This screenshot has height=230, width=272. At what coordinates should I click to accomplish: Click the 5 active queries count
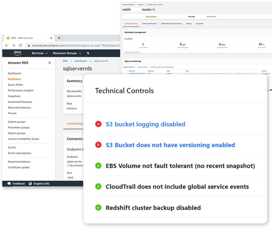143,44
